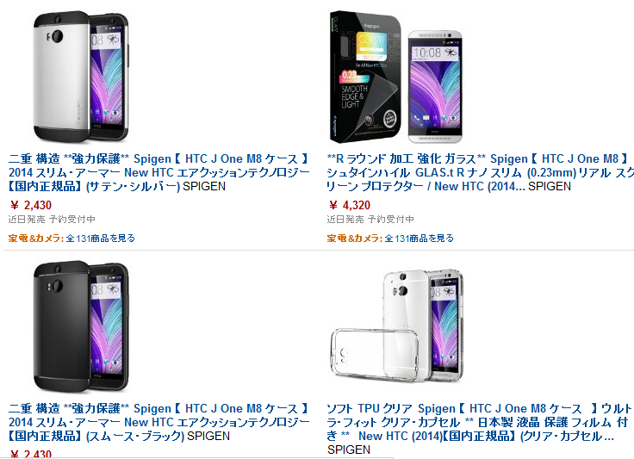Image resolution: width=634 pixels, height=459 pixels.
Task: Click the SPIGEN brand text on silver case
Action: [204, 187]
